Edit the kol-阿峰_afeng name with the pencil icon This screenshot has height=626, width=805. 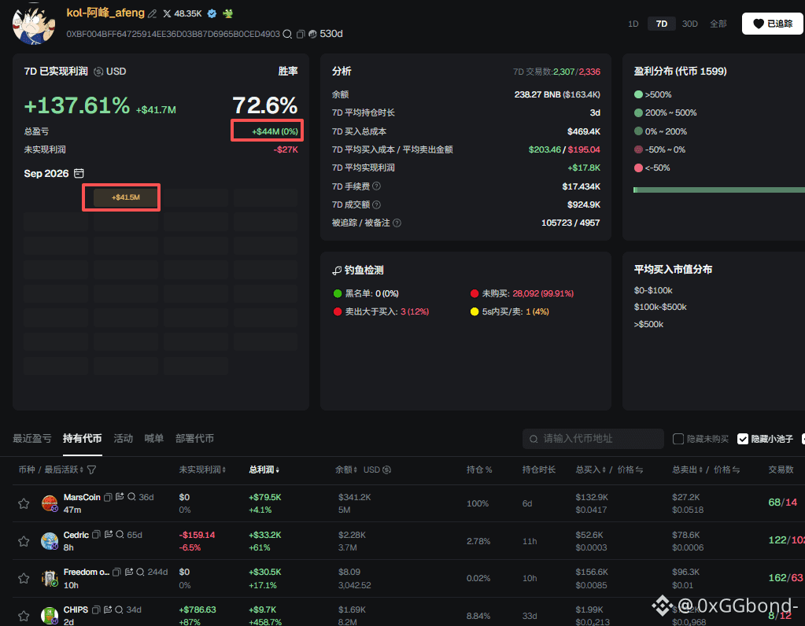152,14
